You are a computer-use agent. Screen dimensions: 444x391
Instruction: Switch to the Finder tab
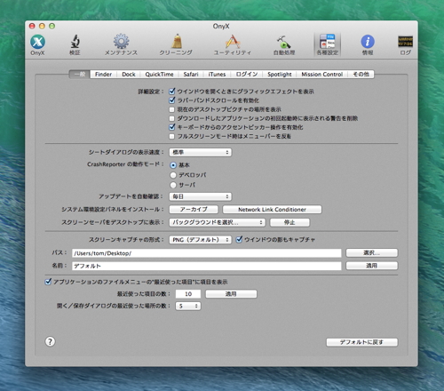pyautogui.click(x=103, y=74)
